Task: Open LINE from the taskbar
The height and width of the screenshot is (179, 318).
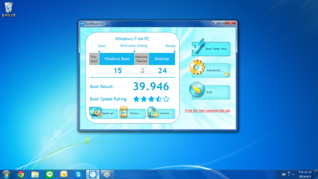Action: [x=50, y=175]
